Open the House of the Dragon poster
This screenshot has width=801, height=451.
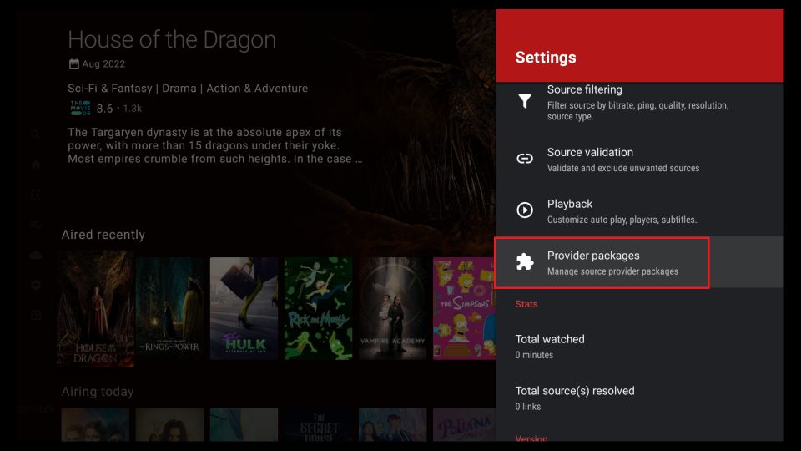pyautogui.click(x=95, y=308)
